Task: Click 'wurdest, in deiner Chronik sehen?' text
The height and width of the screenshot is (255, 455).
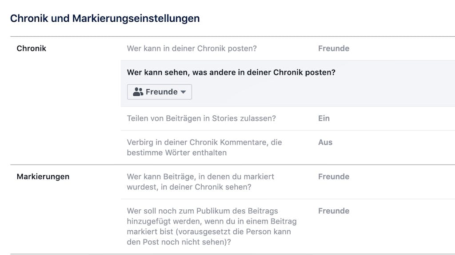Action: [x=189, y=187]
